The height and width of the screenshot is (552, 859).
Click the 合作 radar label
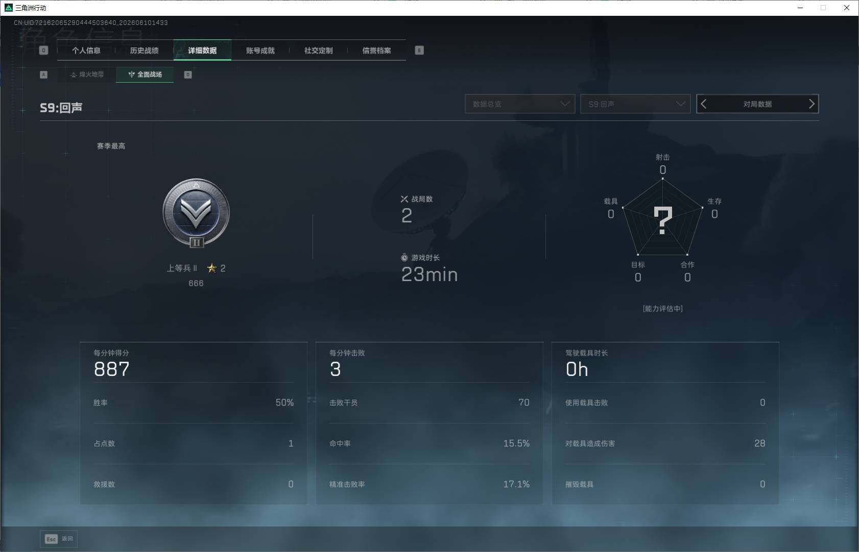(687, 264)
